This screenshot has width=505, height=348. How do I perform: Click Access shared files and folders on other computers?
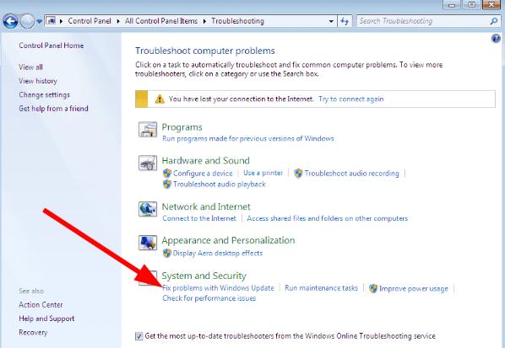pos(327,218)
